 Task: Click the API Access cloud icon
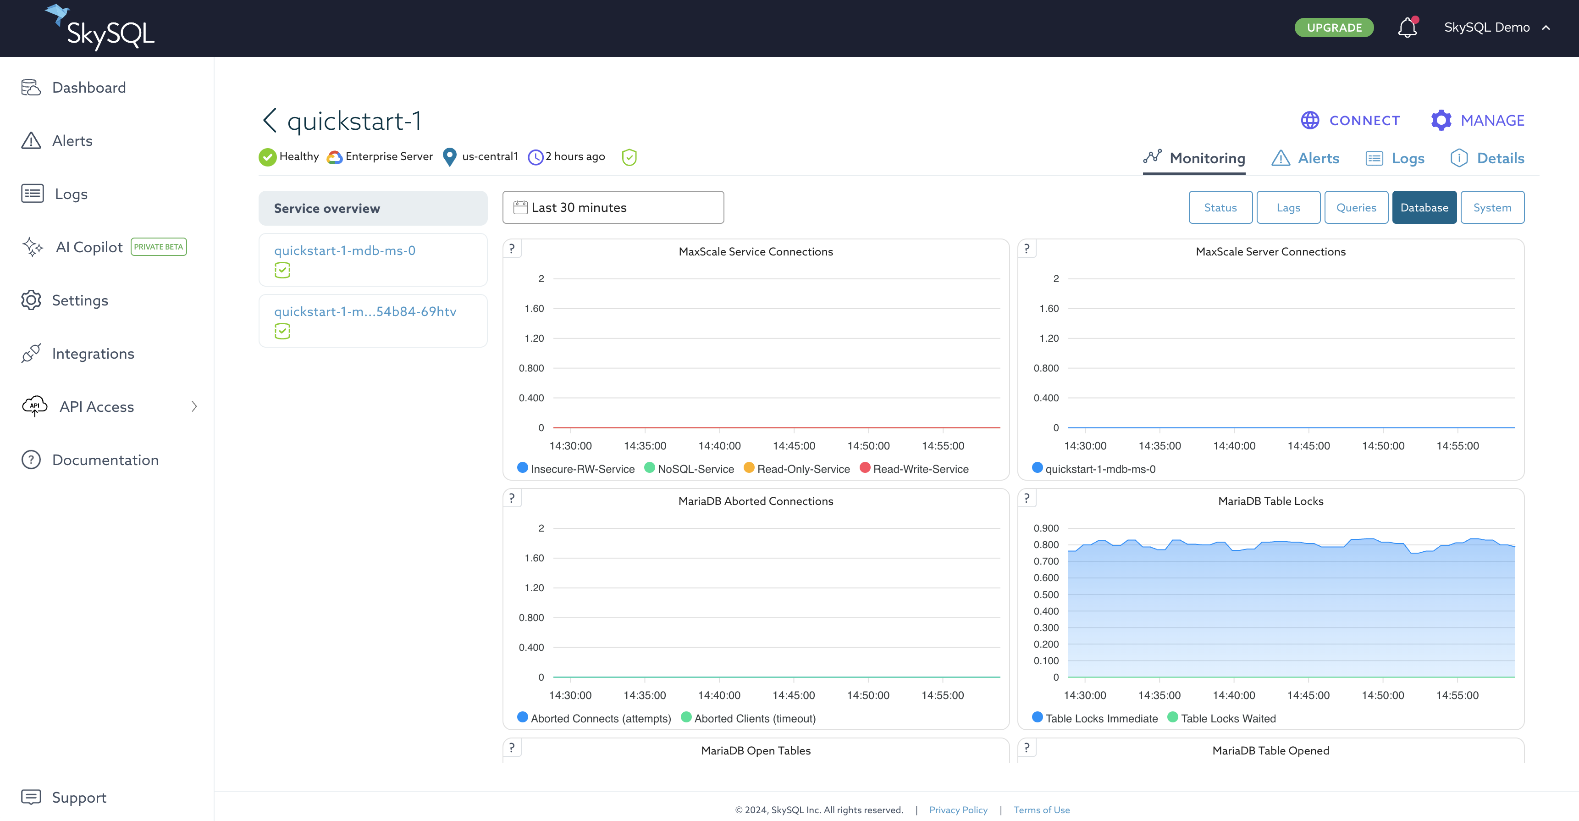(x=34, y=406)
